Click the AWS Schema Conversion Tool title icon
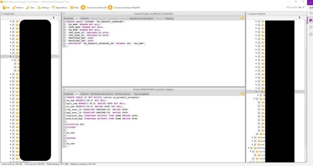Viewport: 313px width, 166px height. coord(2,2)
